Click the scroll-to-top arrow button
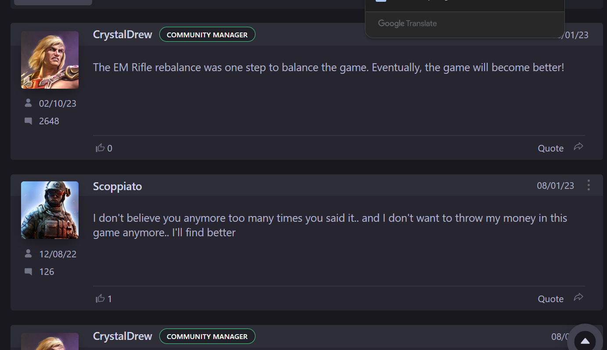The width and height of the screenshot is (607, 350). (585, 341)
